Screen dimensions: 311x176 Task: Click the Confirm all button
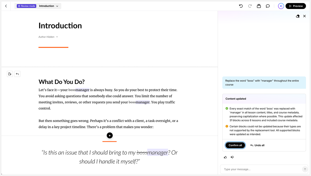coord(235,145)
